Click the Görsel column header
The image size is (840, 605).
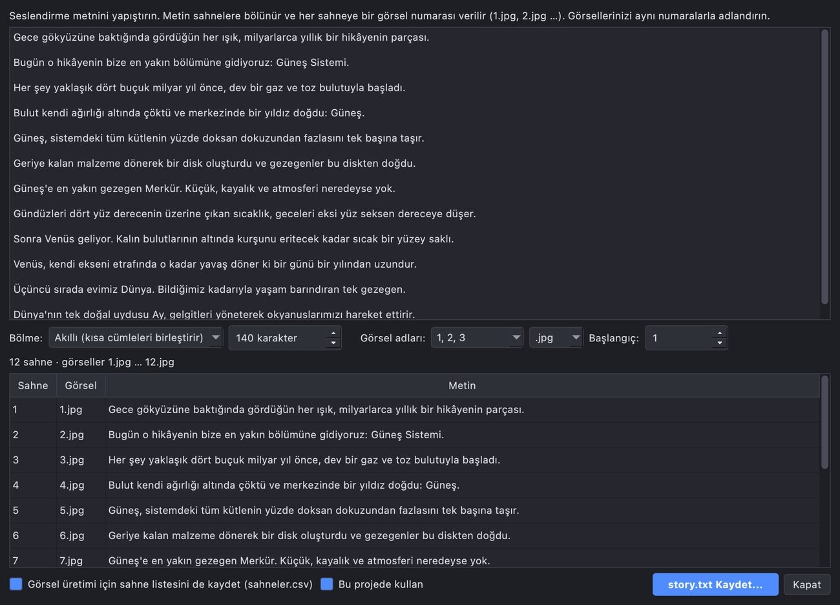click(81, 385)
